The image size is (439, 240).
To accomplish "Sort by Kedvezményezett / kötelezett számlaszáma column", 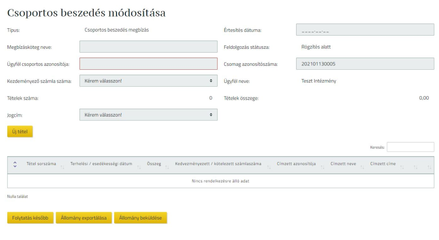I will click(218, 163).
